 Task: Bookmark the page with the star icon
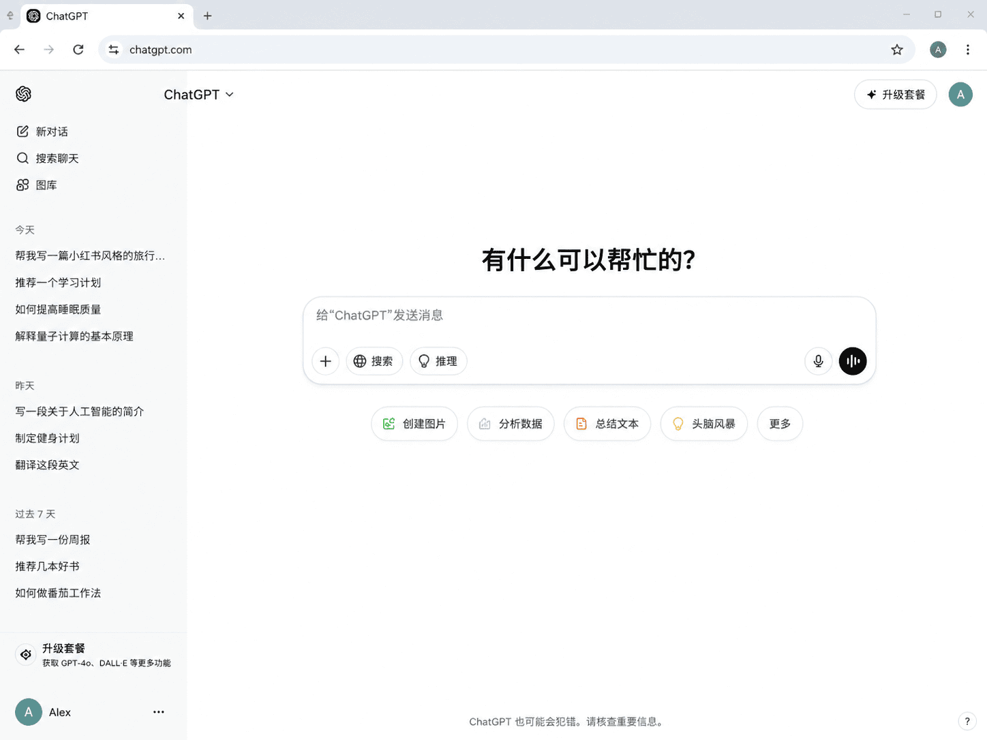897,50
